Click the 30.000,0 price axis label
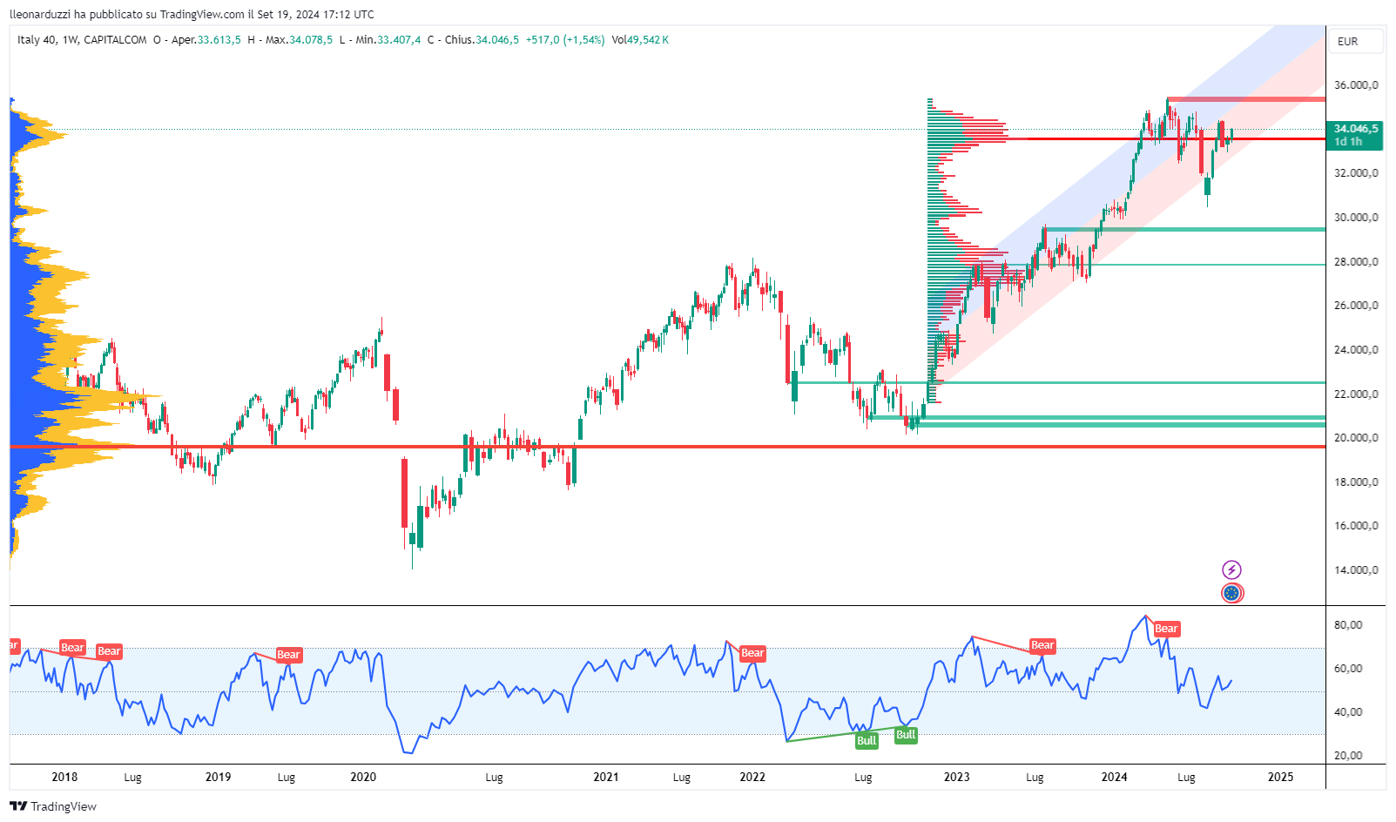This screenshot has width=1396, height=822. click(1356, 218)
